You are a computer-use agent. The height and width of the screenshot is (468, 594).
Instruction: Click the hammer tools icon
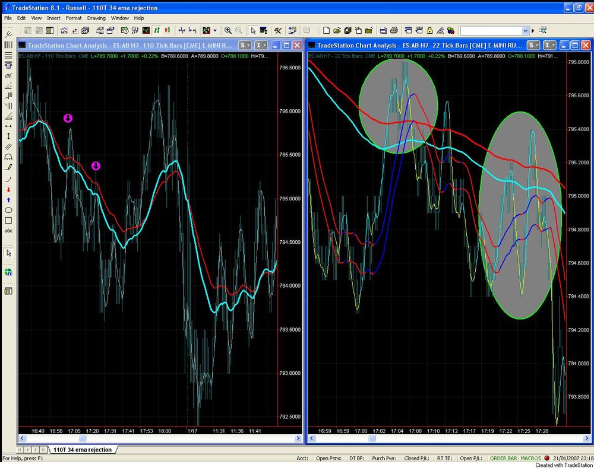click(277, 30)
